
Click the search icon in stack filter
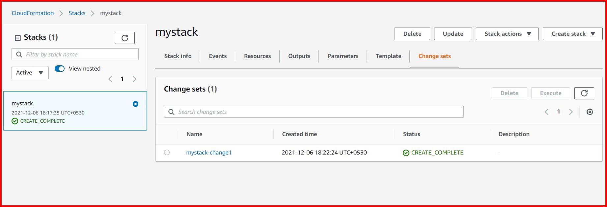pyautogui.click(x=19, y=54)
